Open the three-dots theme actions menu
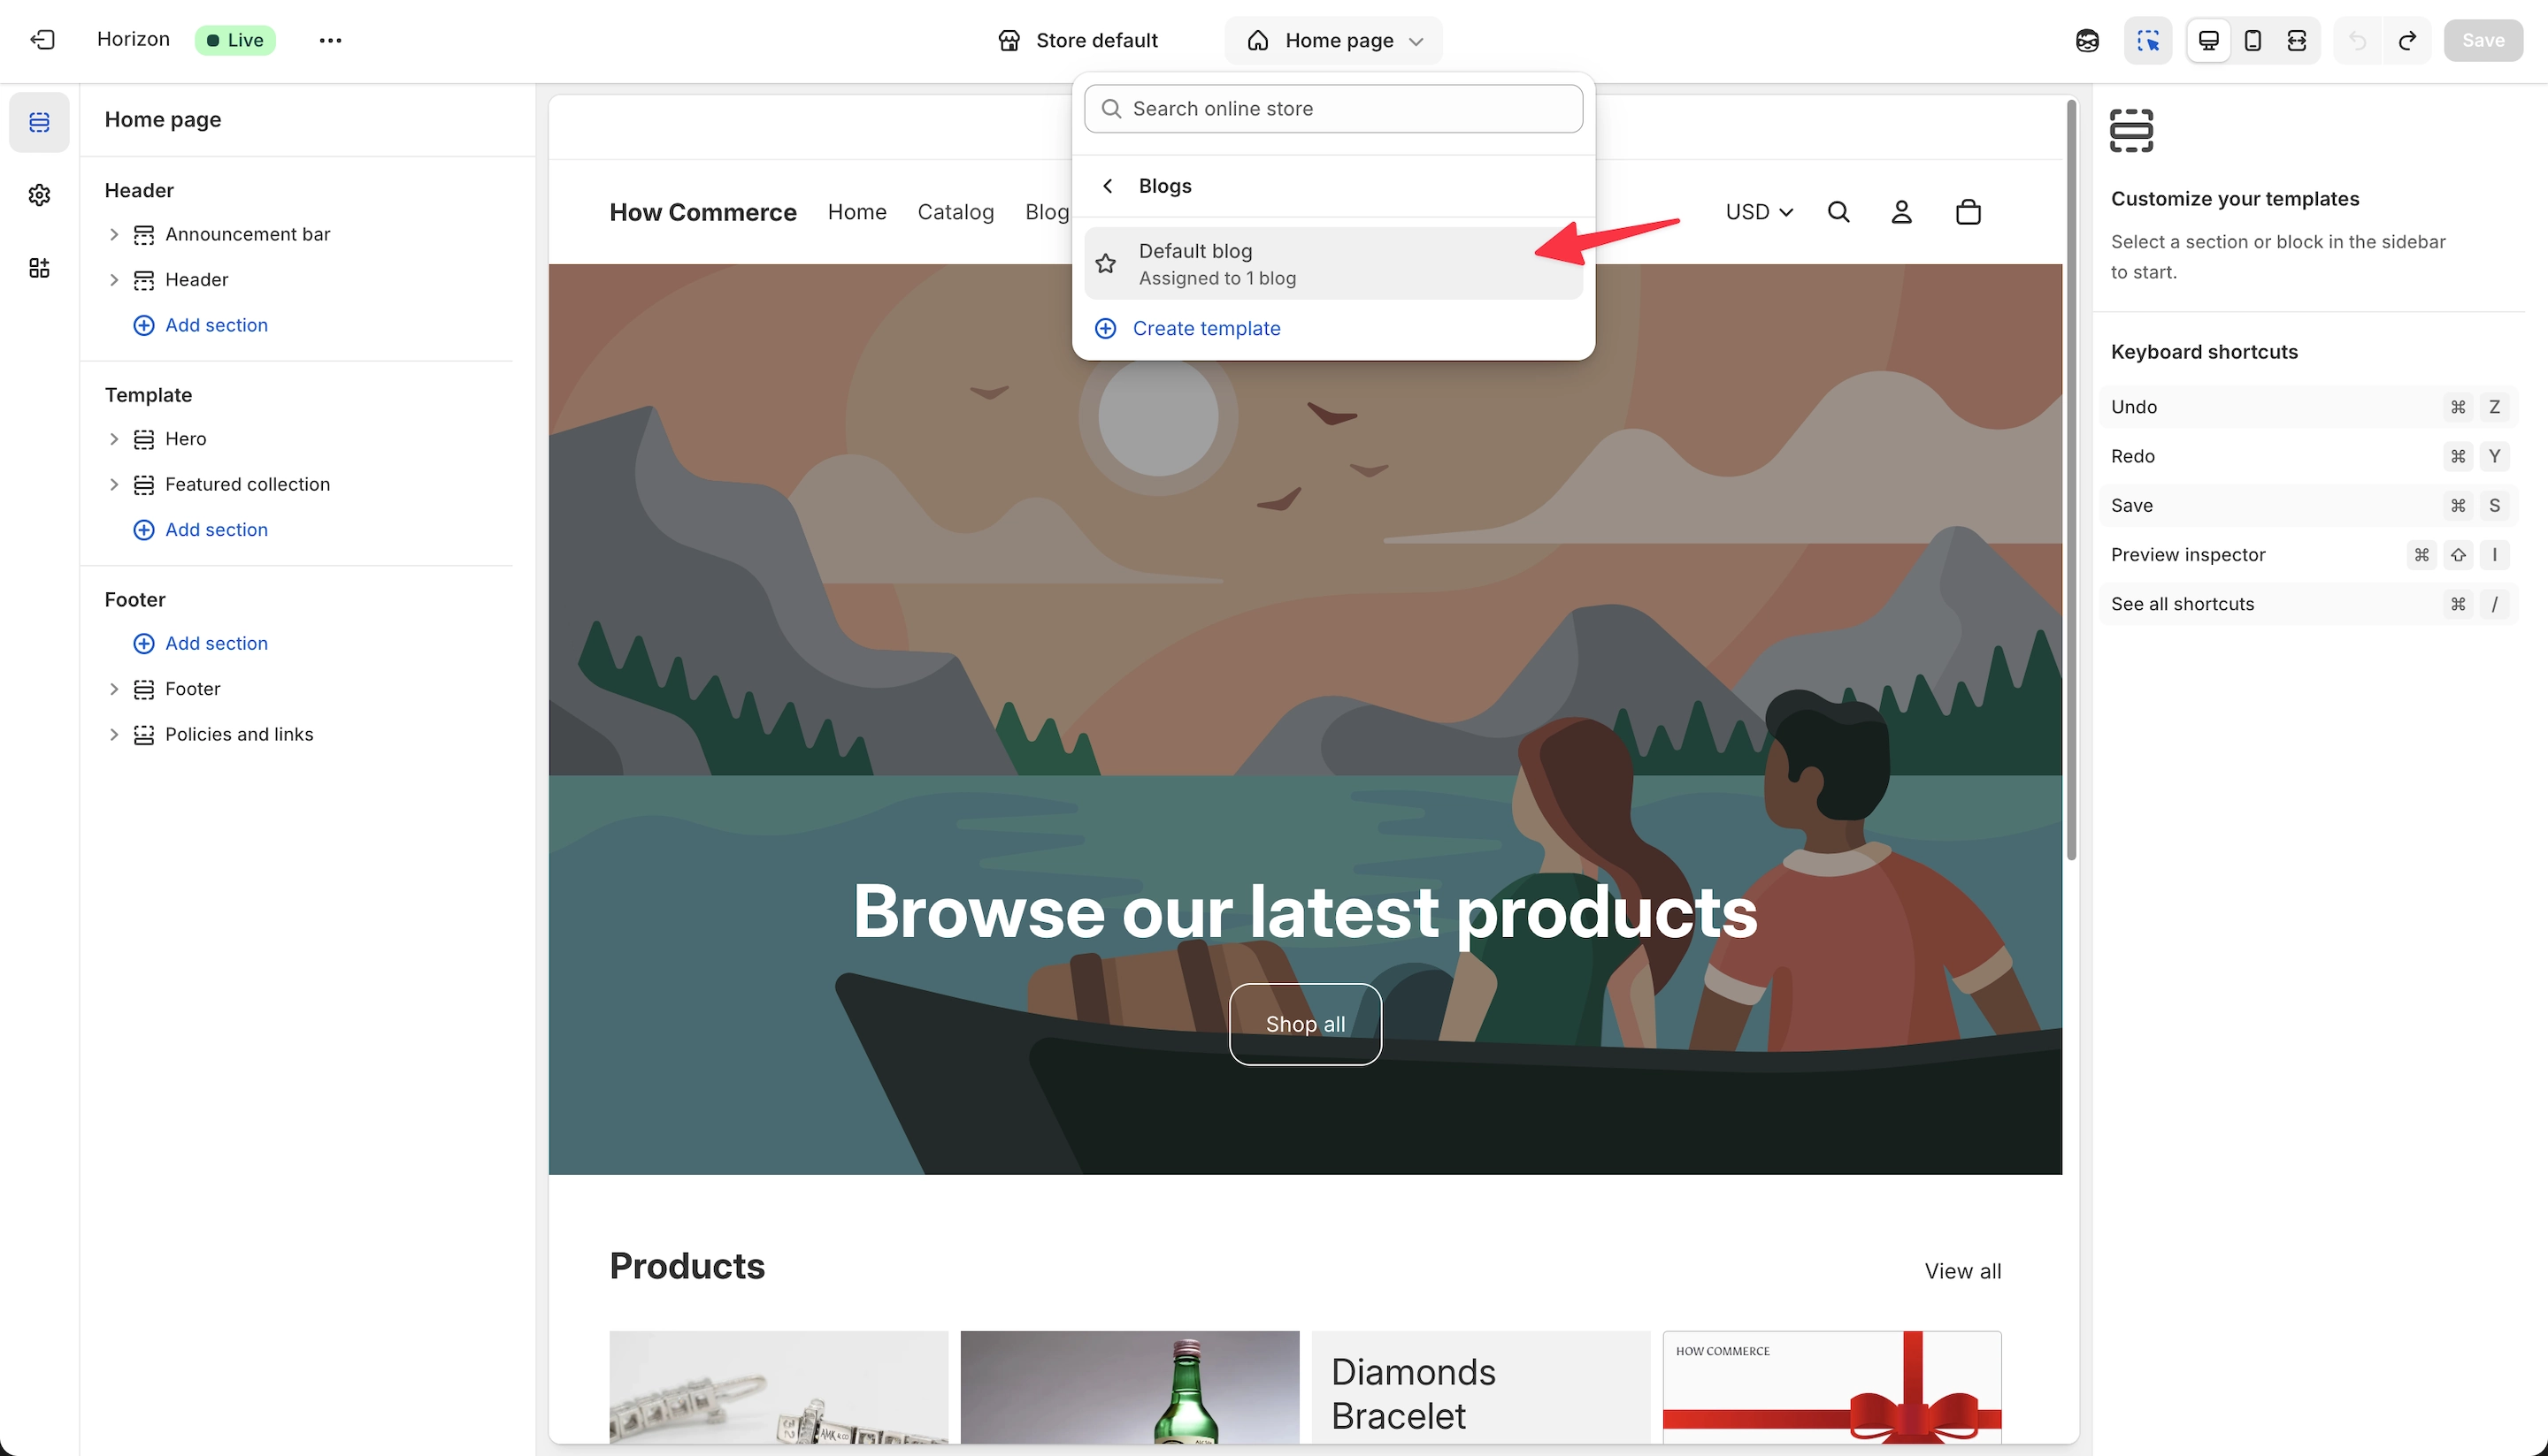The width and height of the screenshot is (2548, 1456). pyautogui.click(x=330, y=40)
